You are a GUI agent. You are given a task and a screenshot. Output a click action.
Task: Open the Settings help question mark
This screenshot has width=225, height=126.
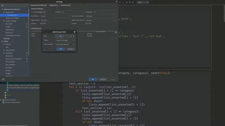tap(3, 79)
